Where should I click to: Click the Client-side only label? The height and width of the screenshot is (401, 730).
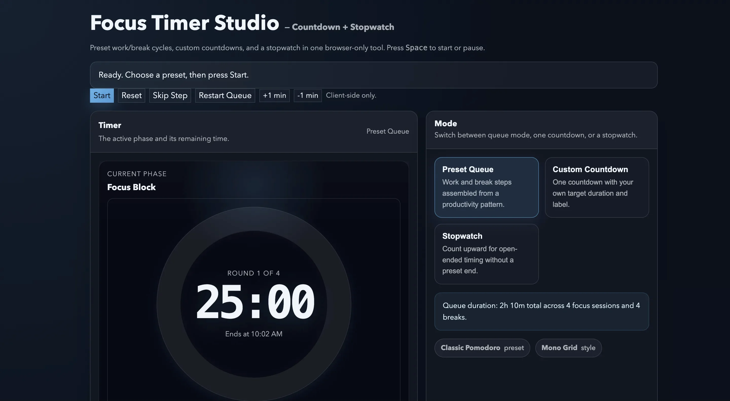(x=351, y=96)
